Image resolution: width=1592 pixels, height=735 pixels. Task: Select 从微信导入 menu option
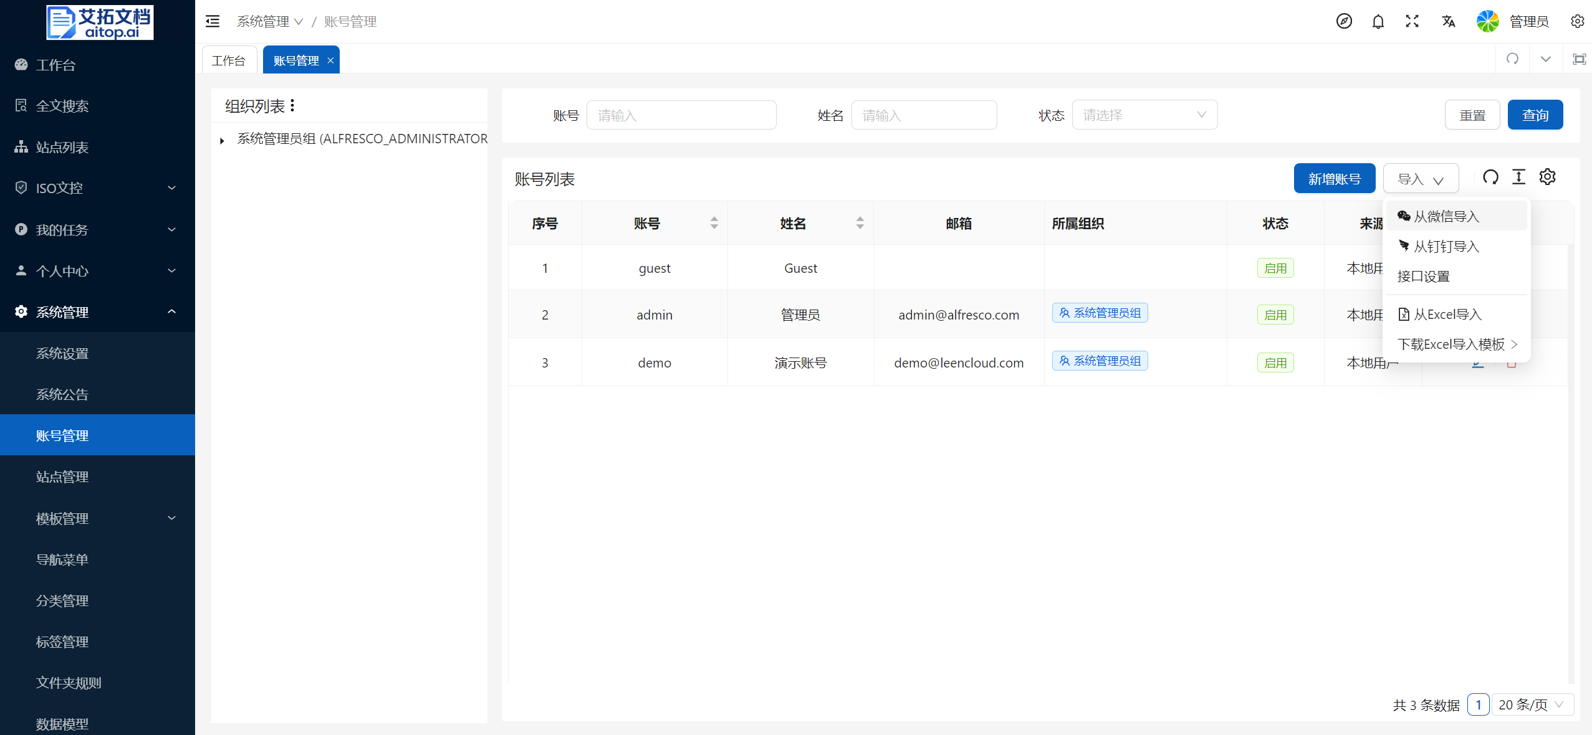(x=1446, y=216)
